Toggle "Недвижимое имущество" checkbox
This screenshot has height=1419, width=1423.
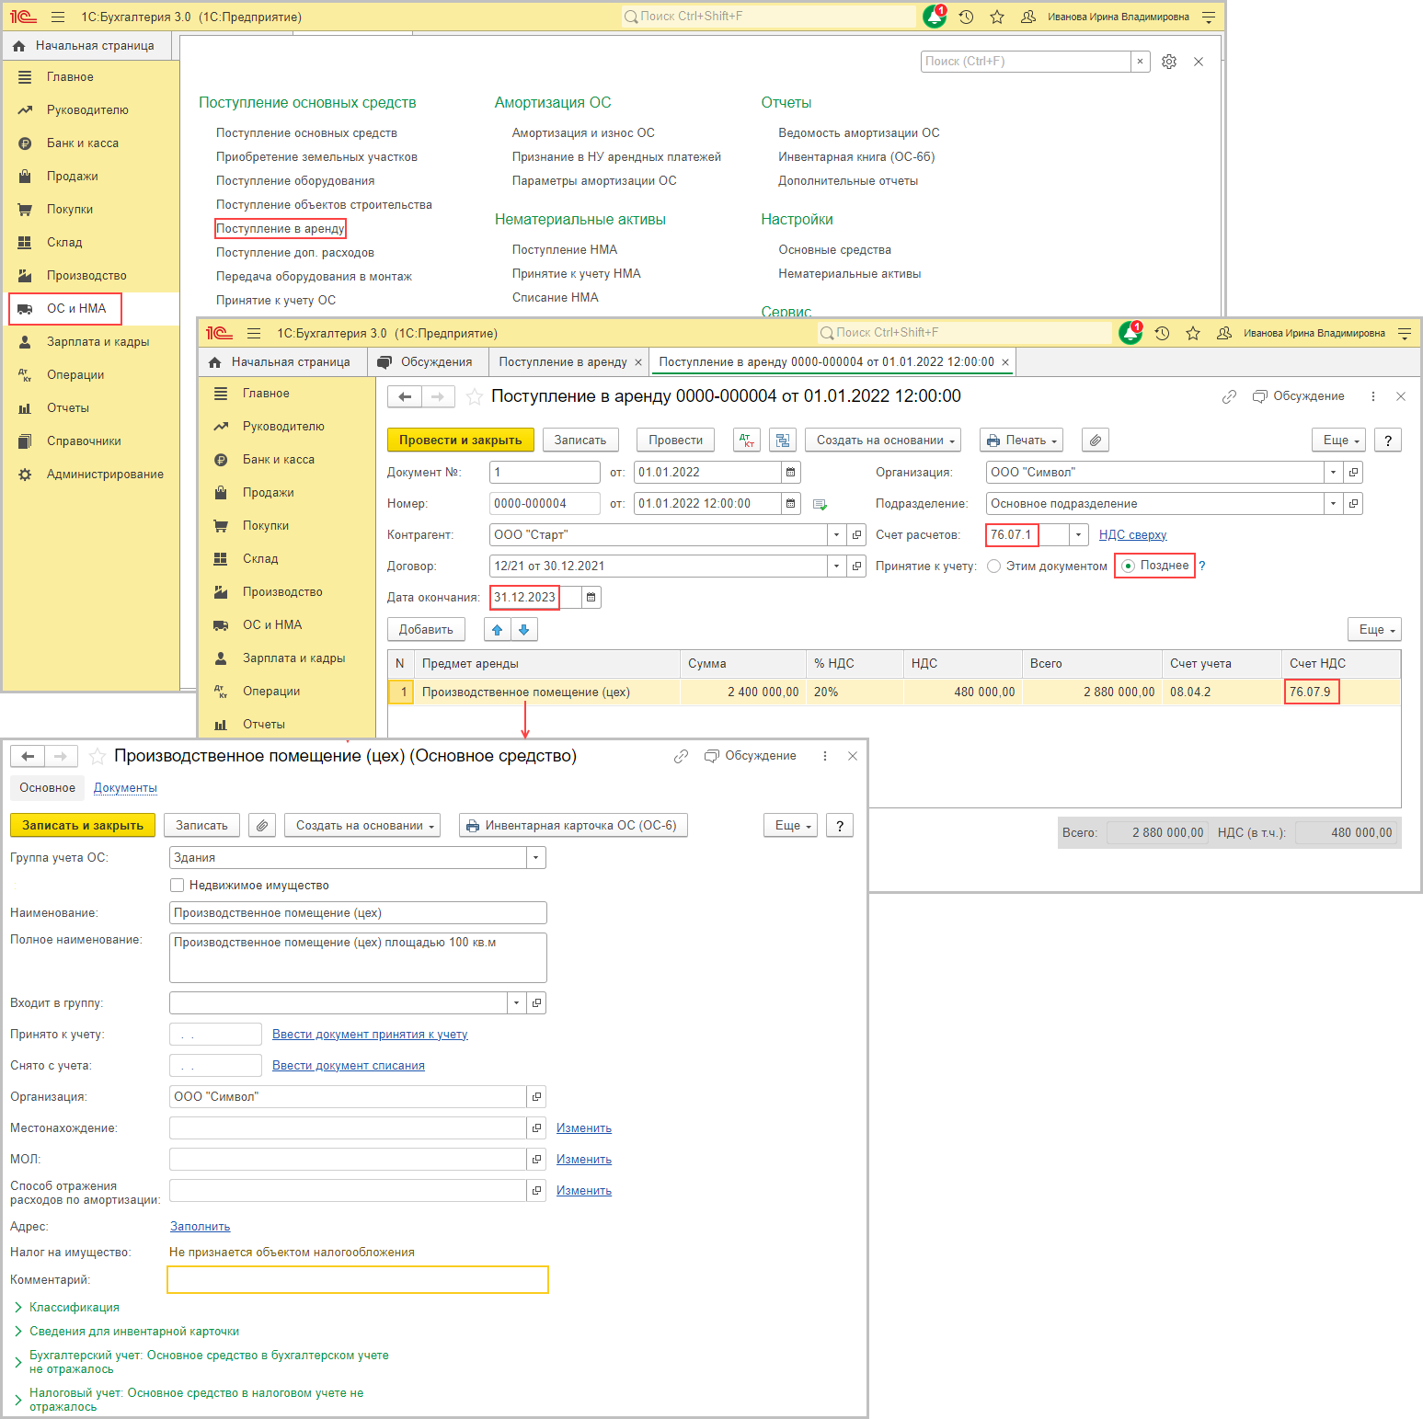tap(177, 886)
